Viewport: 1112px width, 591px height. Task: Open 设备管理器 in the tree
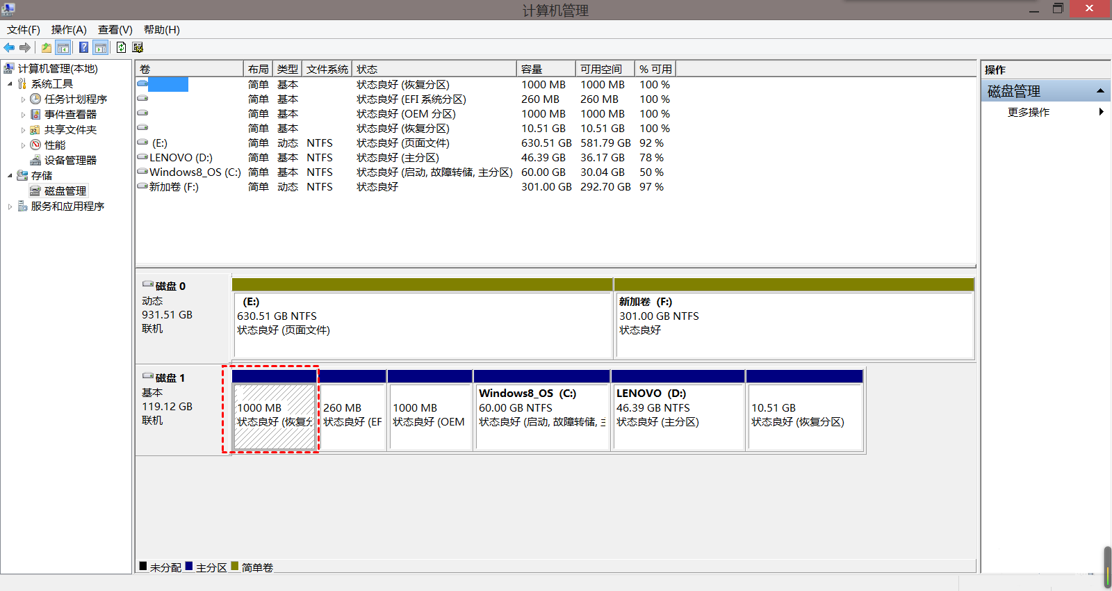pos(70,160)
